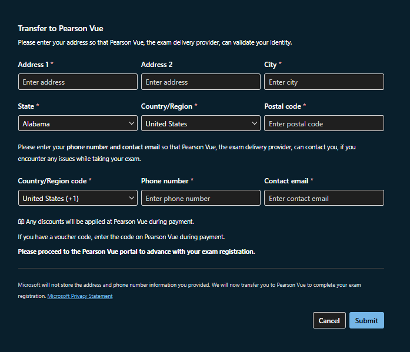410x352 pixels.
Task: Select the City input field
Action: pos(324,82)
